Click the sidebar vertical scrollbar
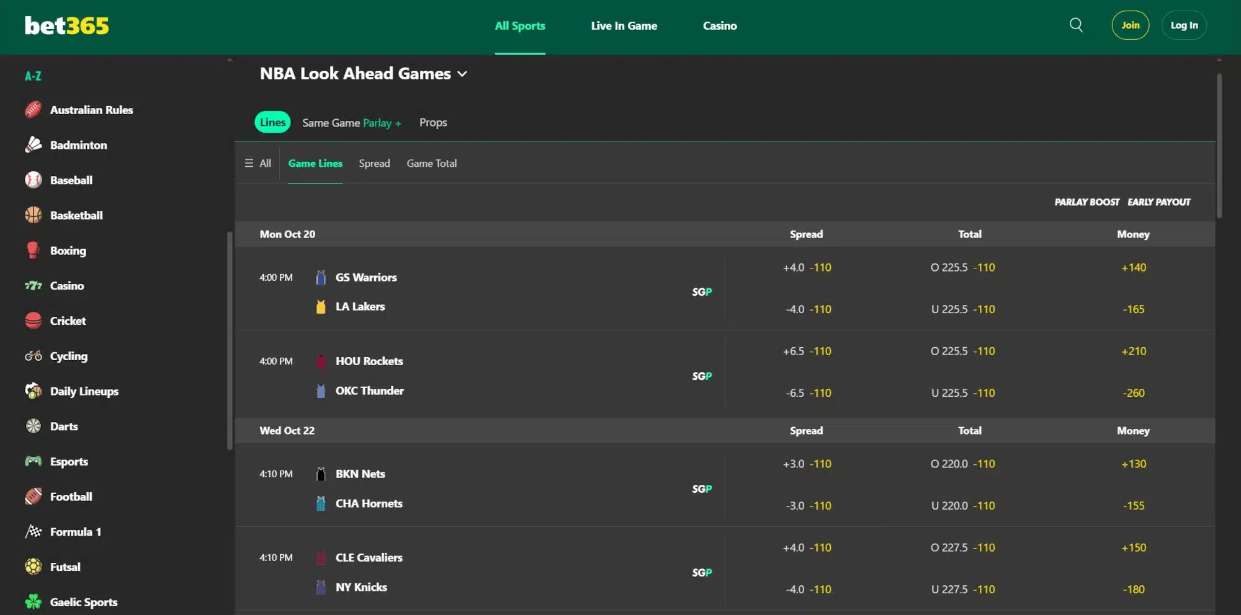Screen dimensions: 1241x615 pos(230,340)
